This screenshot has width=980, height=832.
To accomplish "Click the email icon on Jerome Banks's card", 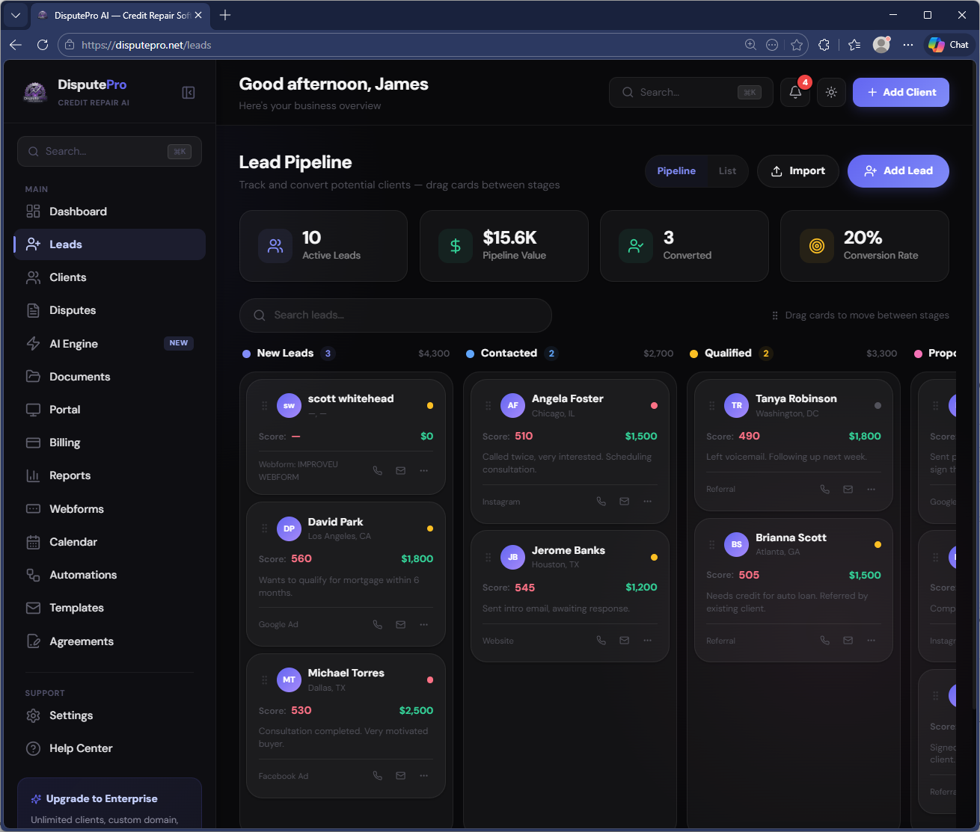I will 624,641.
